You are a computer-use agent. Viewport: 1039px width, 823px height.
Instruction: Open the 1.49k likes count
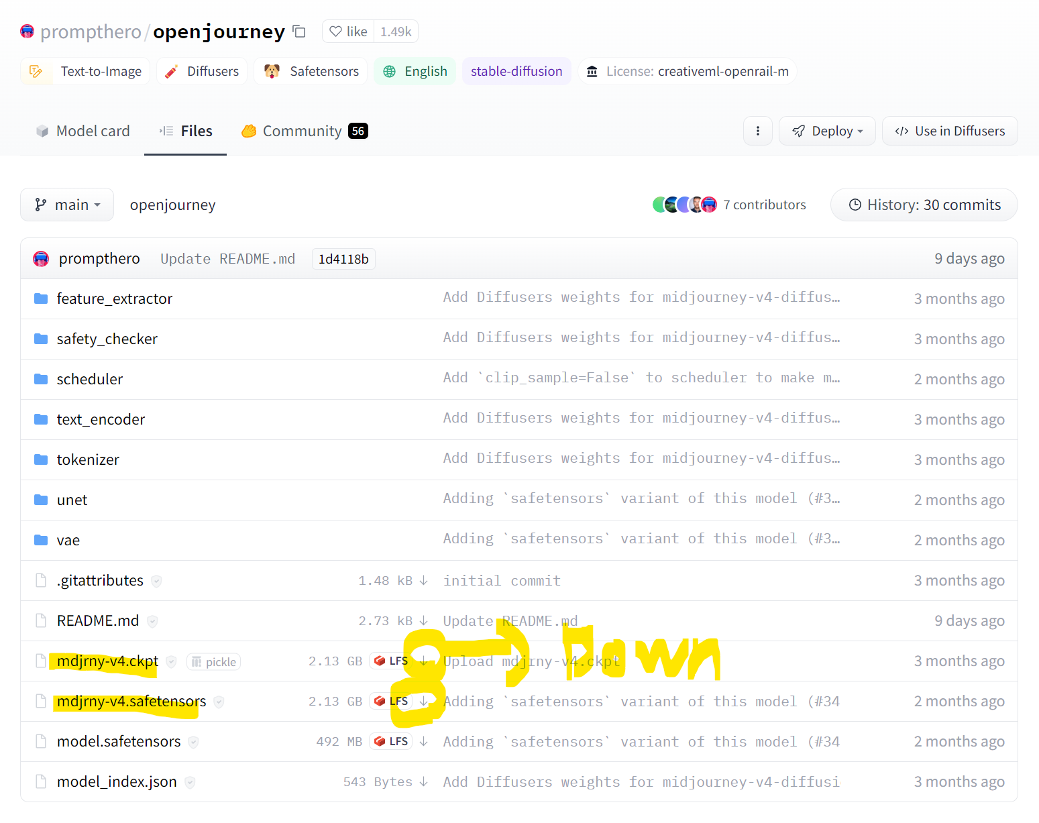coord(396,32)
